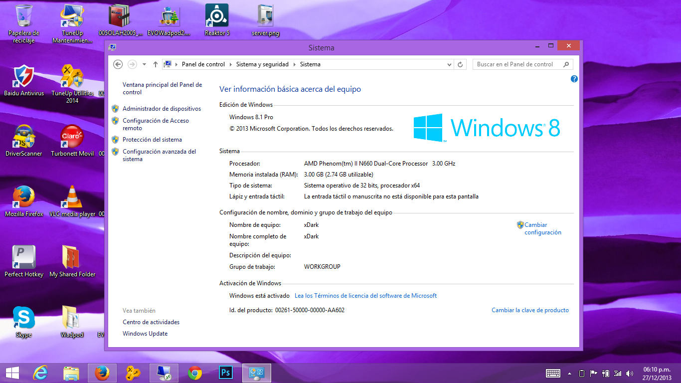Open File Explorer from the taskbar
This screenshot has width=681, height=383.
[71, 373]
